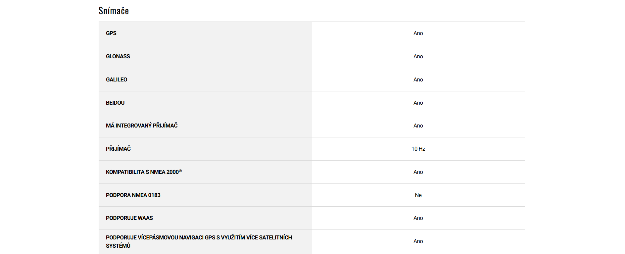
Task: Select the Ano value beside BEIDOU
Action: (418, 103)
